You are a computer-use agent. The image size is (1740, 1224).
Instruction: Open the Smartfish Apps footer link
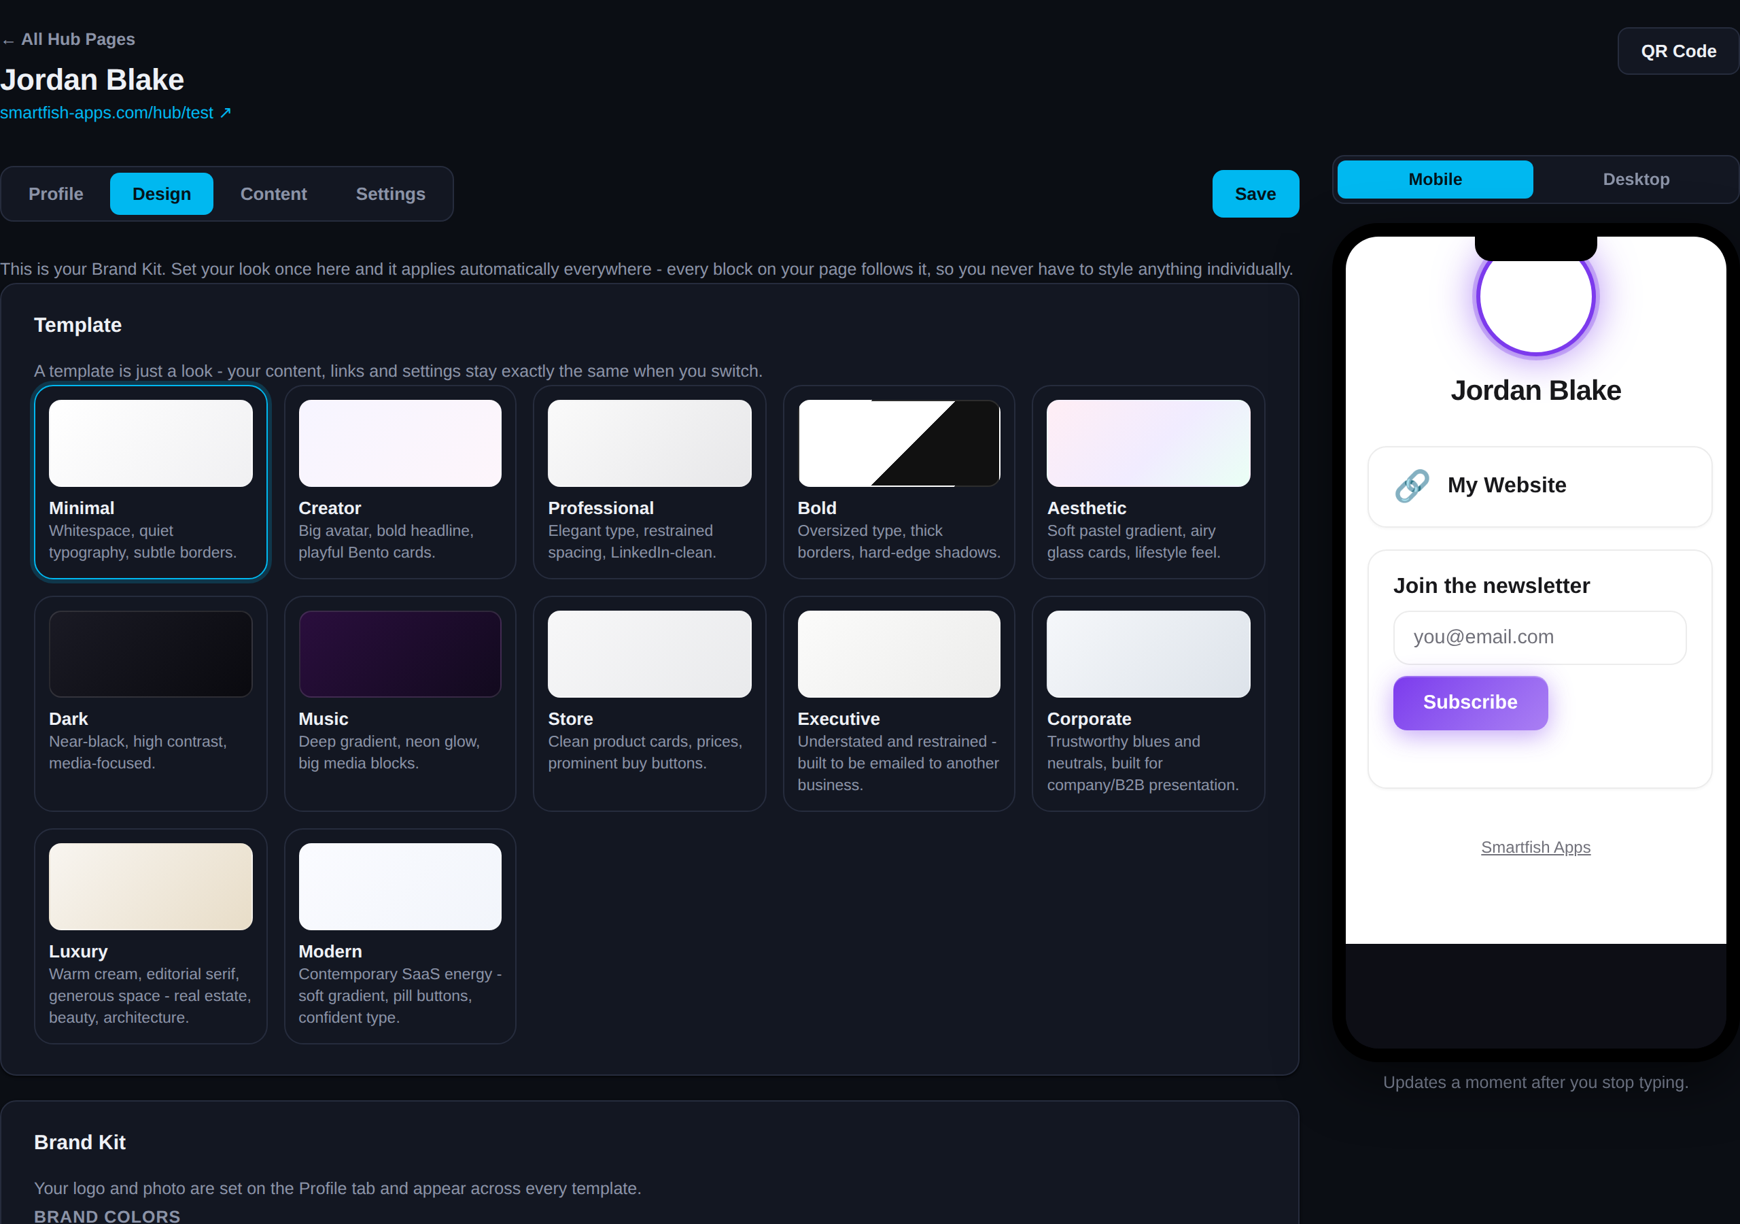1535,848
